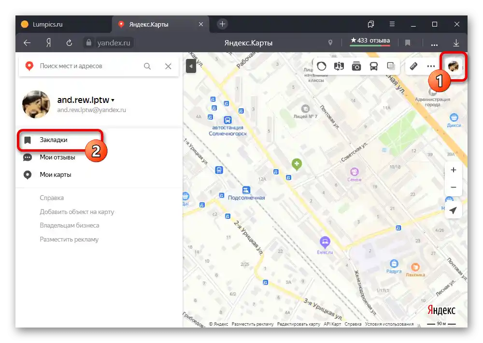Open Yandex home via the Я icon
483x343 pixels.
pyautogui.click(x=48, y=43)
